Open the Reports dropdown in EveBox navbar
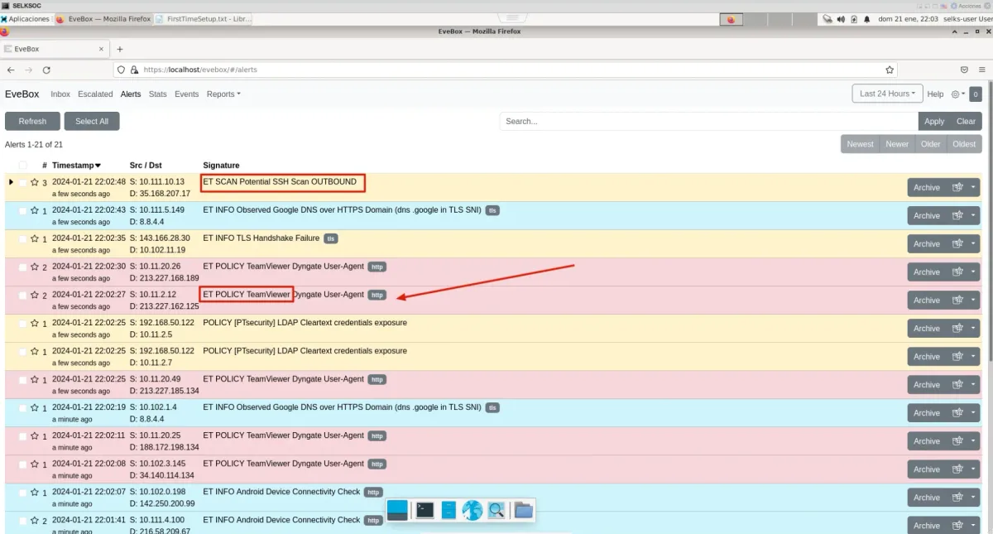The width and height of the screenshot is (993, 534). 223,94
